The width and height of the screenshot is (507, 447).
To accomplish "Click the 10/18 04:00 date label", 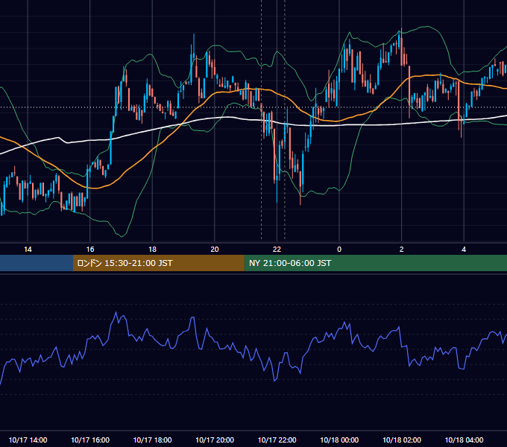I will [x=464, y=440].
